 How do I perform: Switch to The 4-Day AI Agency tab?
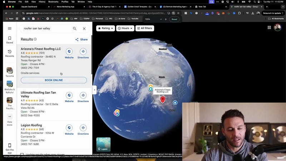point(104,6)
